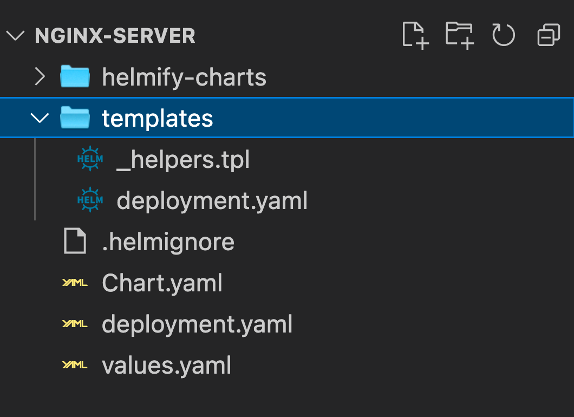Click the folder icon of helmify-charts
The height and width of the screenshot is (417, 574).
point(75,76)
